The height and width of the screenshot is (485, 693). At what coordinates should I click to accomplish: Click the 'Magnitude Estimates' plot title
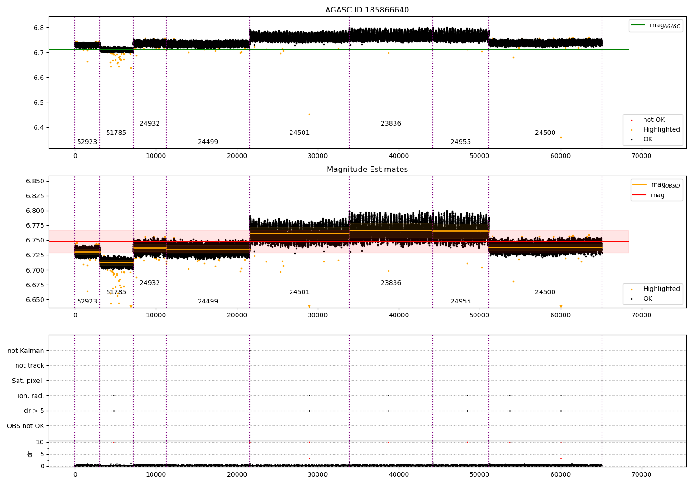coord(367,170)
